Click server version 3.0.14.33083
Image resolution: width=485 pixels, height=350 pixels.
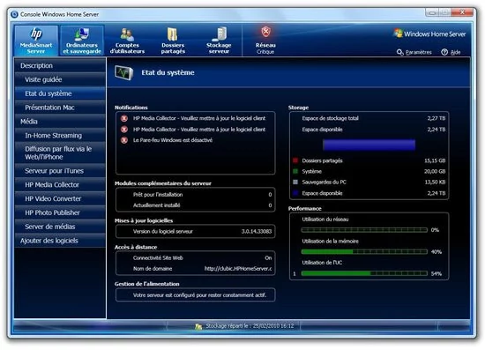tap(257, 231)
